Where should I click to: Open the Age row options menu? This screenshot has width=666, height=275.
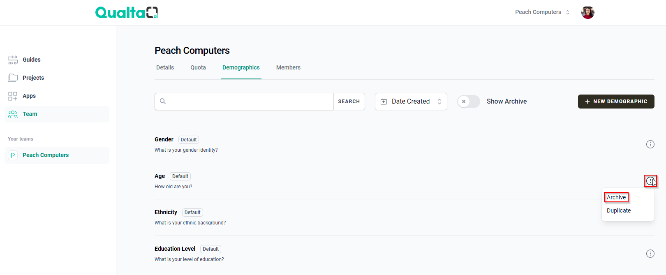[650, 181]
